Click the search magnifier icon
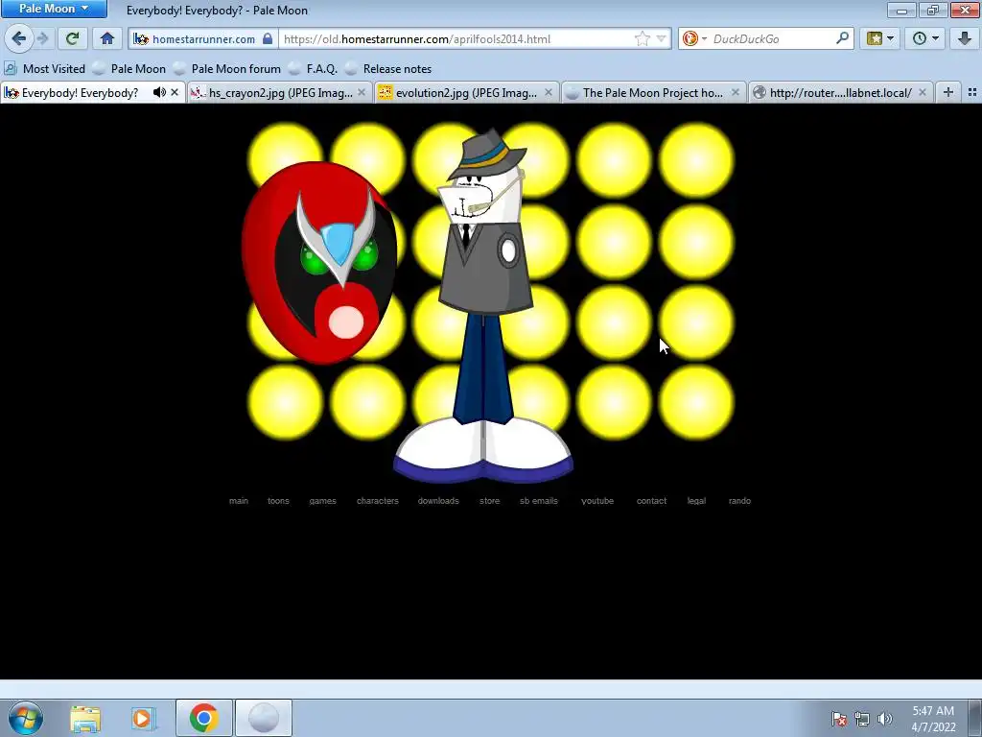This screenshot has height=737, width=982. point(842,38)
